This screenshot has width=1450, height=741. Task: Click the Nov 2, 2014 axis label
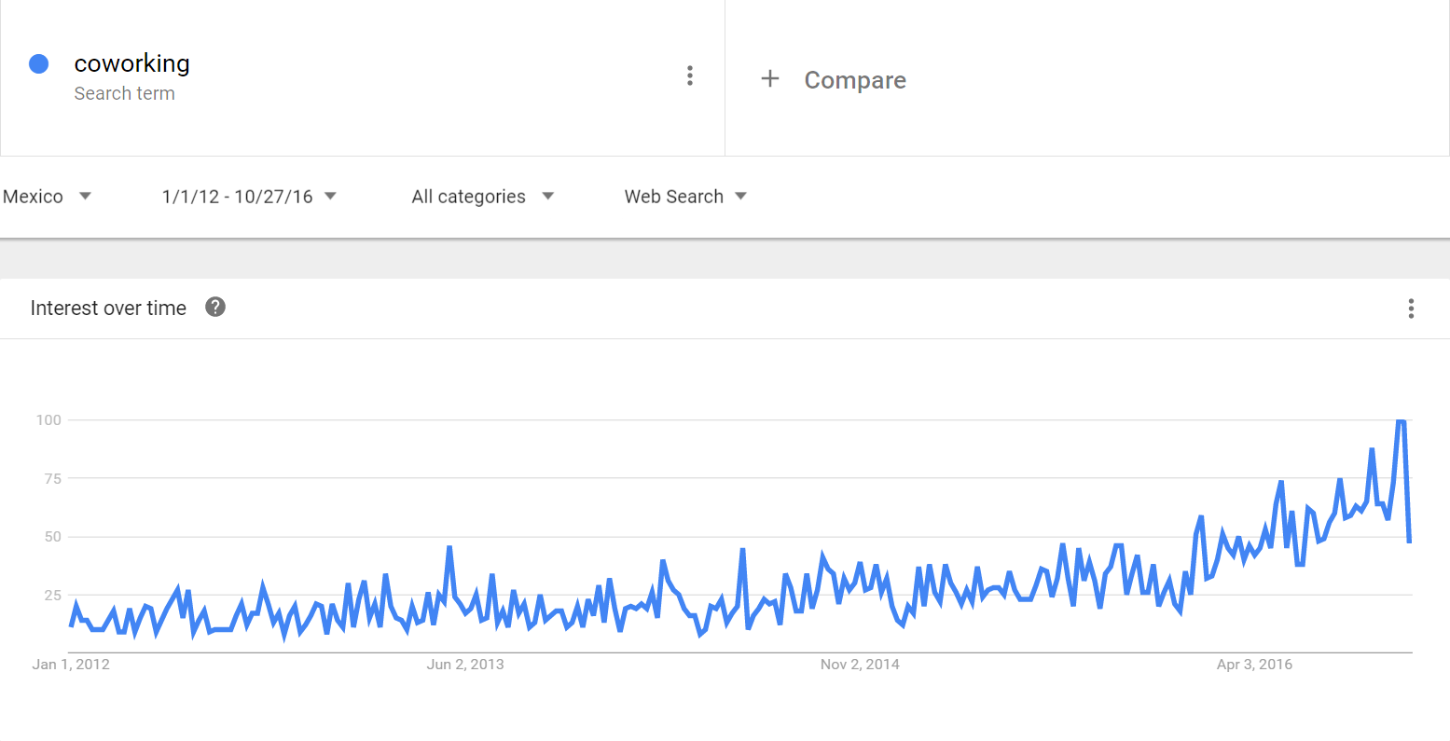[x=860, y=665]
